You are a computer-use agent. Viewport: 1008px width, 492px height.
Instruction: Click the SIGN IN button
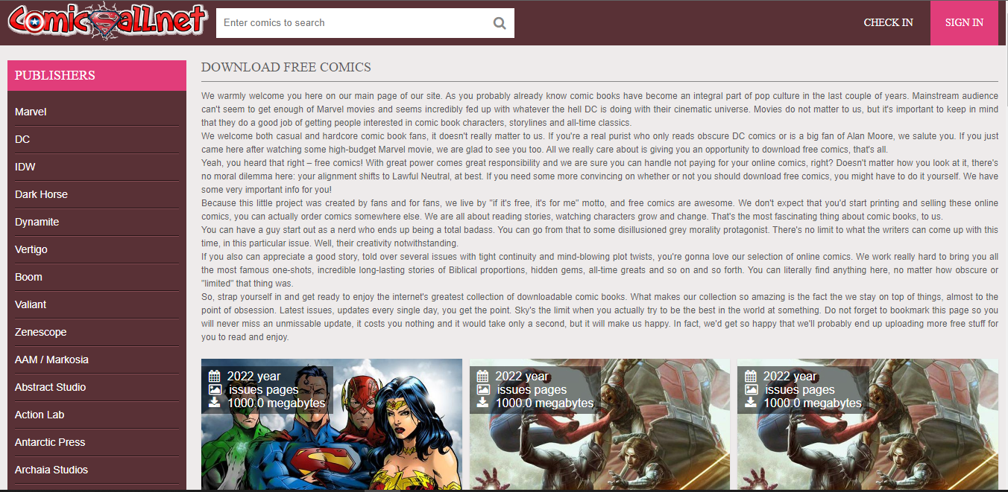click(964, 23)
